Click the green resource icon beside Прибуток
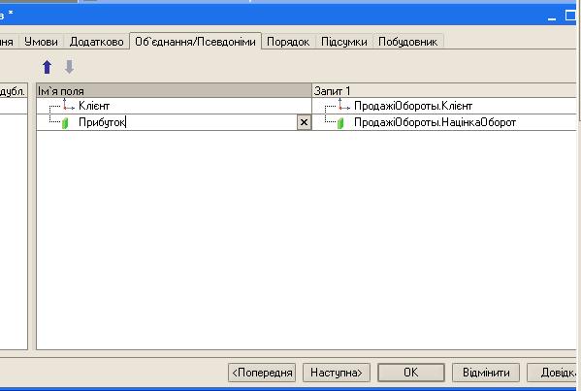581x391 pixels. click(65, 122)
